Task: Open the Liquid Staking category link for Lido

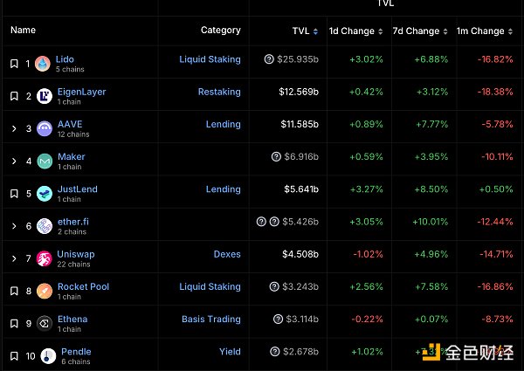Action: click(x=210, y=60)
